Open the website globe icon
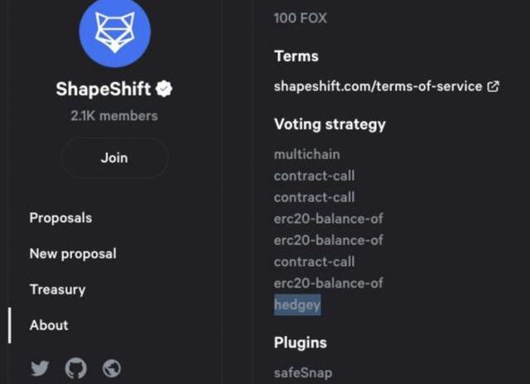The image size is (530, 384). pyautogui.click(x=112, y=368)
